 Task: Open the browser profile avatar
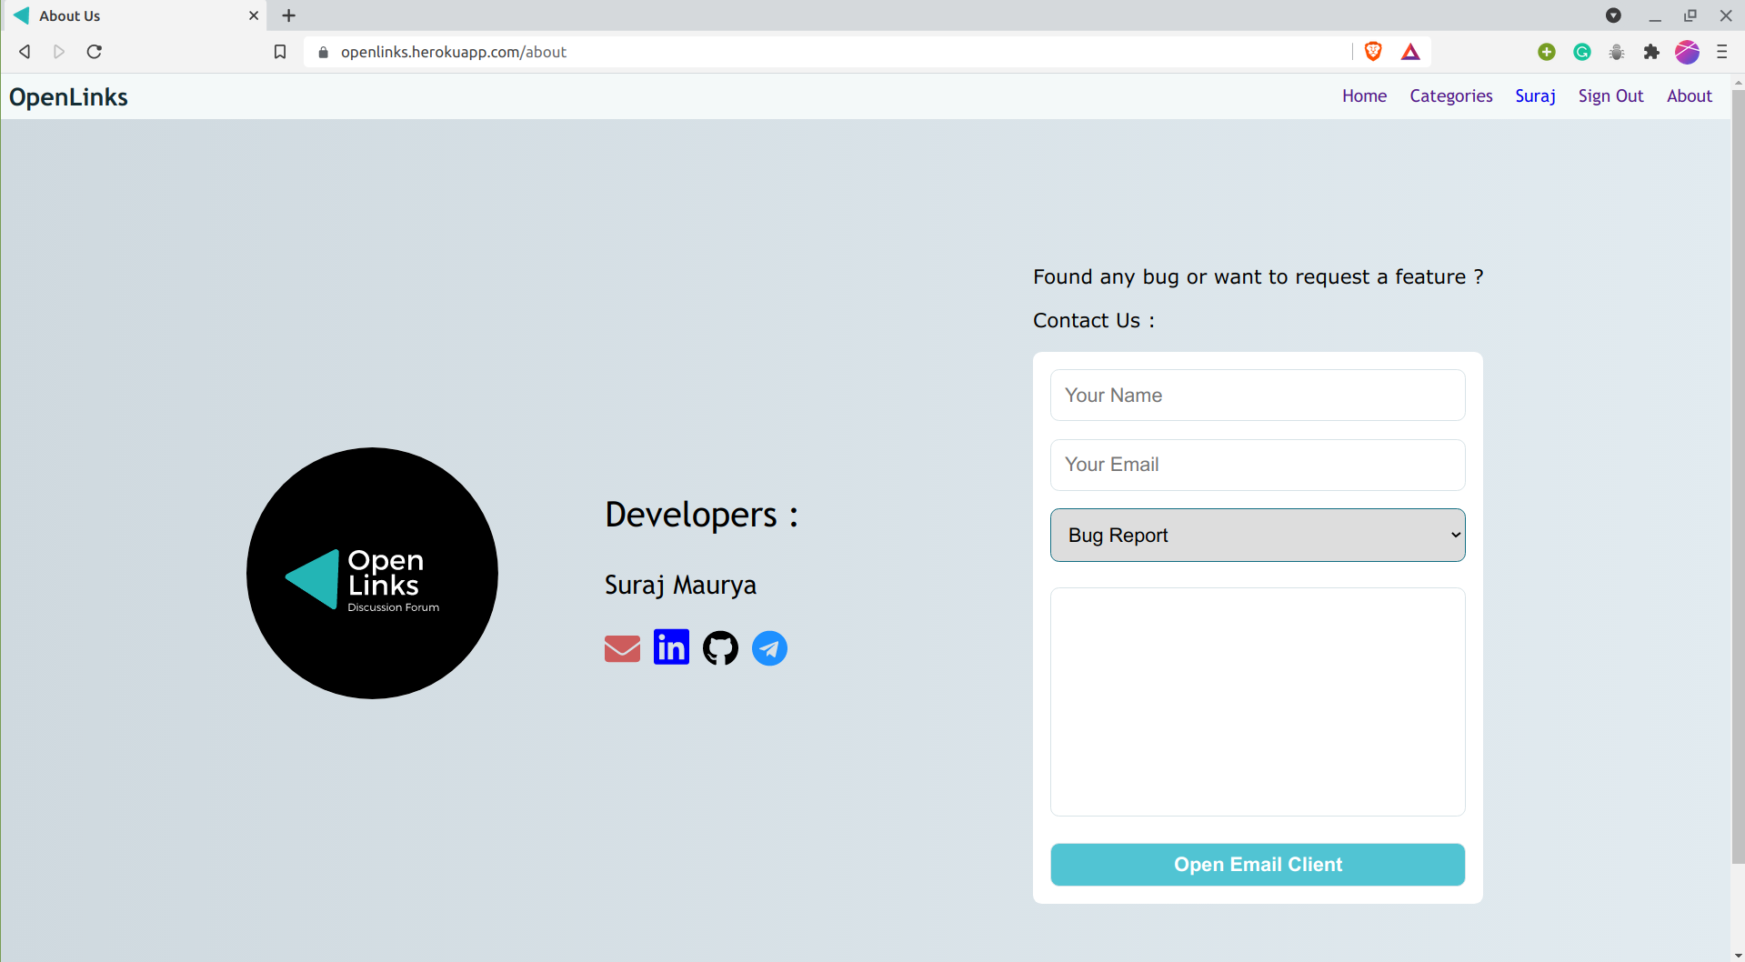coord(1687,52)
